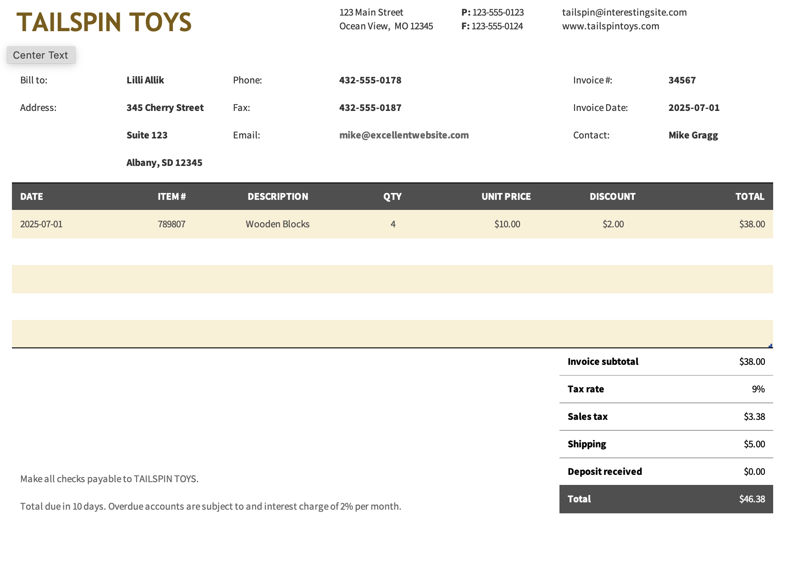Select invoice date 2025-07-01 in header

tap(694, 108)
